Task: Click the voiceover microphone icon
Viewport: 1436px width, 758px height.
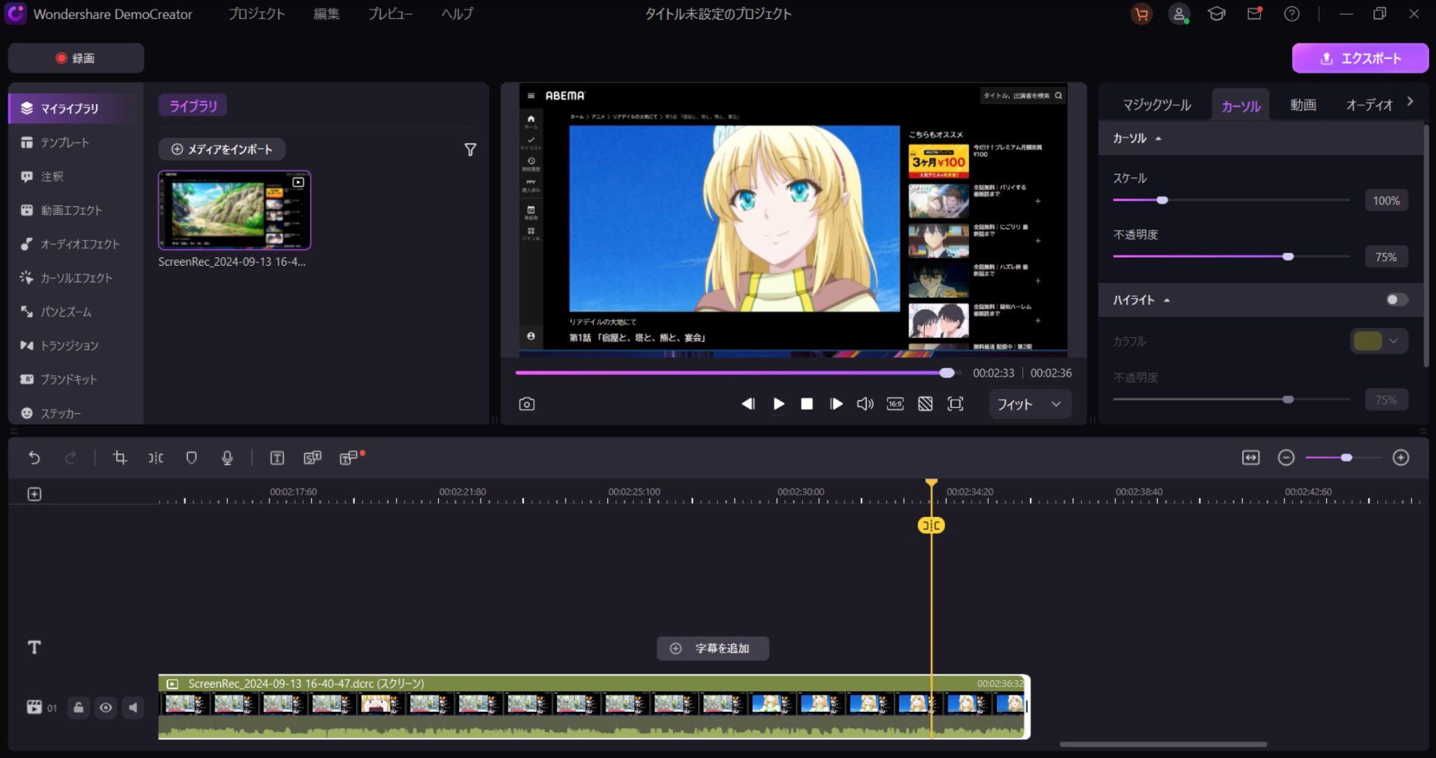Action: [227, 458]
